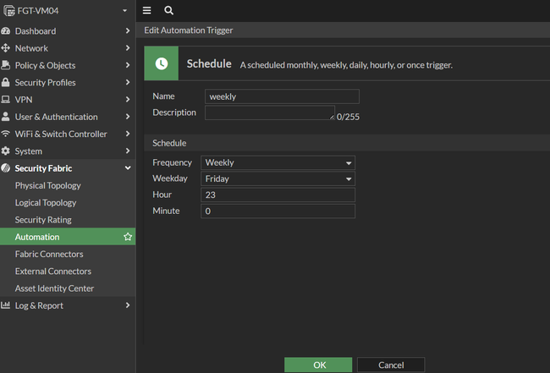Click the Dashboard gauge icon
Screen dimensions: 550x373
point(6,31)
